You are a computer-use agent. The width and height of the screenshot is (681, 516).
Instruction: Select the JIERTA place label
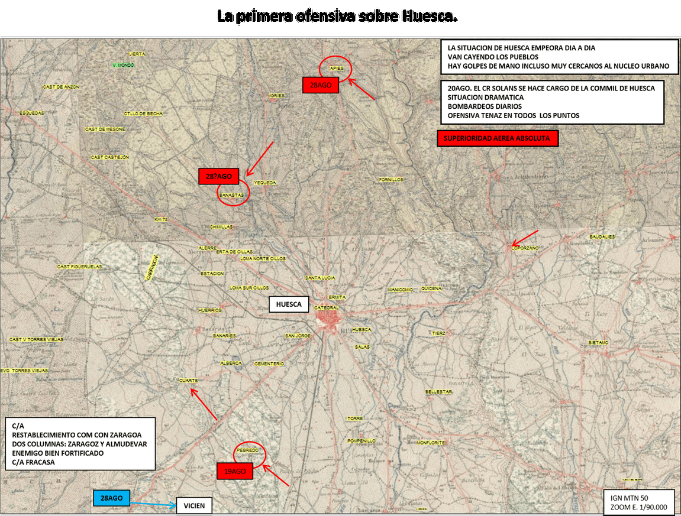(137, 54)
